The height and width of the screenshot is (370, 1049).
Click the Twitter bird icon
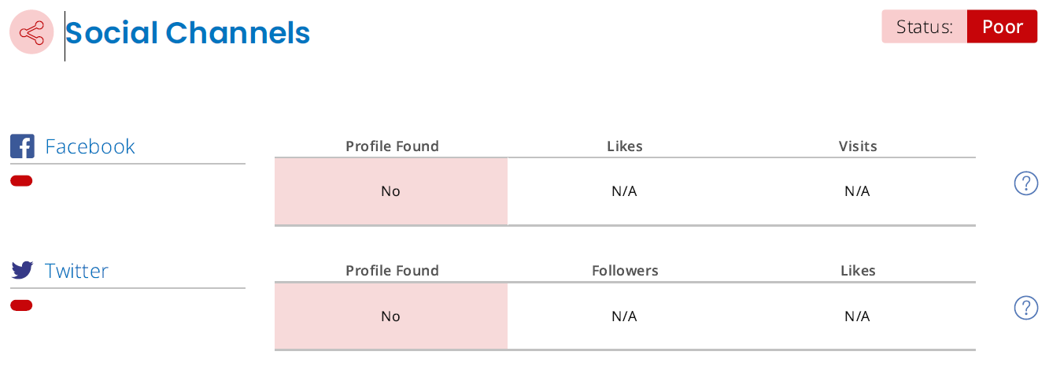point(22,270)
